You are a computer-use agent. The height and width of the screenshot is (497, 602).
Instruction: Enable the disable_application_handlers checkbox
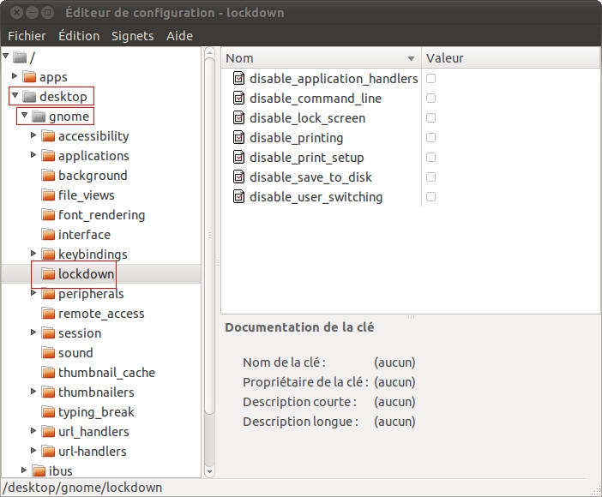tap(430, 78)
